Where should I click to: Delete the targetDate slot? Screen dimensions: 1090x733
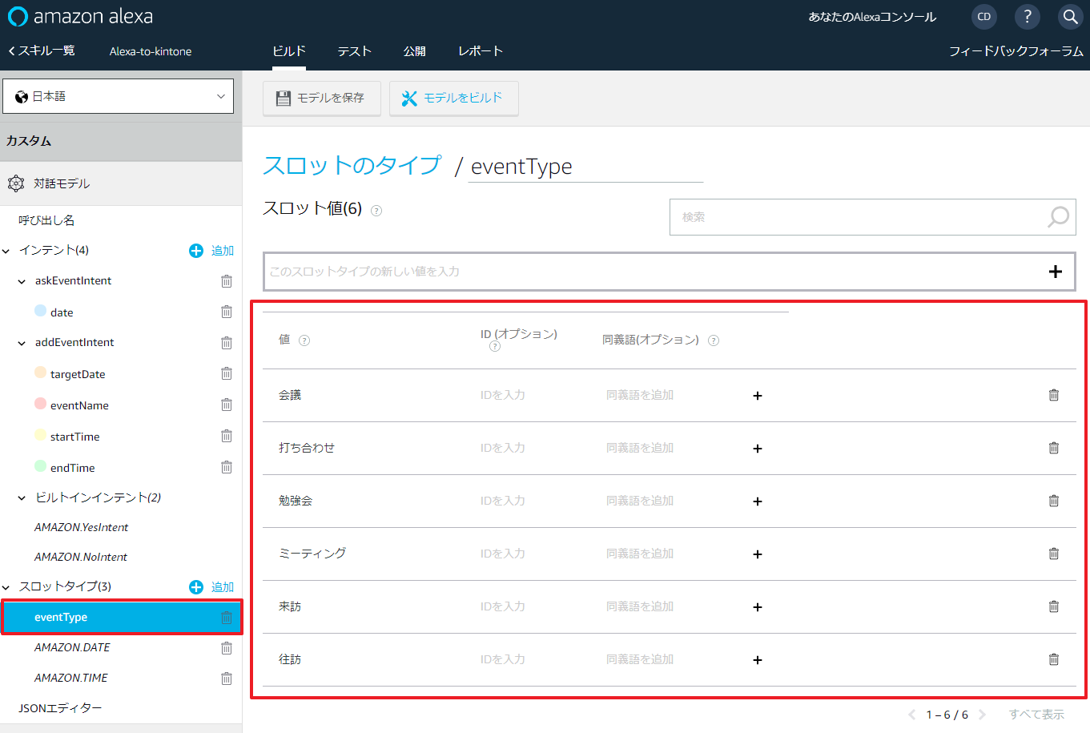(227, 373)
